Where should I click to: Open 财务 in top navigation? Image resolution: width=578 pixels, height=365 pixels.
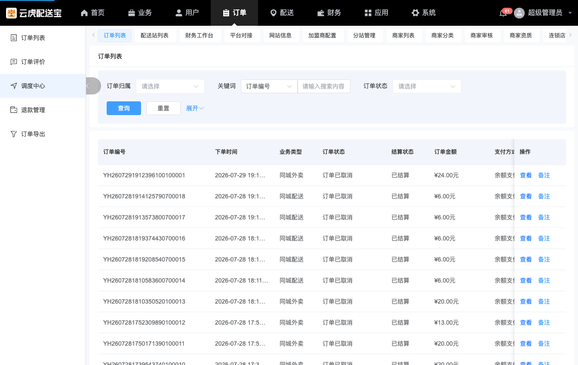pos(329,13)
